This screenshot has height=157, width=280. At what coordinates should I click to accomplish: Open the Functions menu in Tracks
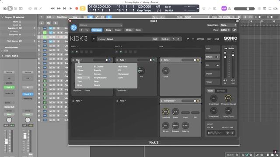63,17
